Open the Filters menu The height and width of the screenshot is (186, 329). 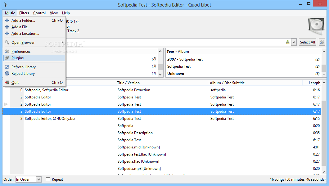[24, 13]
